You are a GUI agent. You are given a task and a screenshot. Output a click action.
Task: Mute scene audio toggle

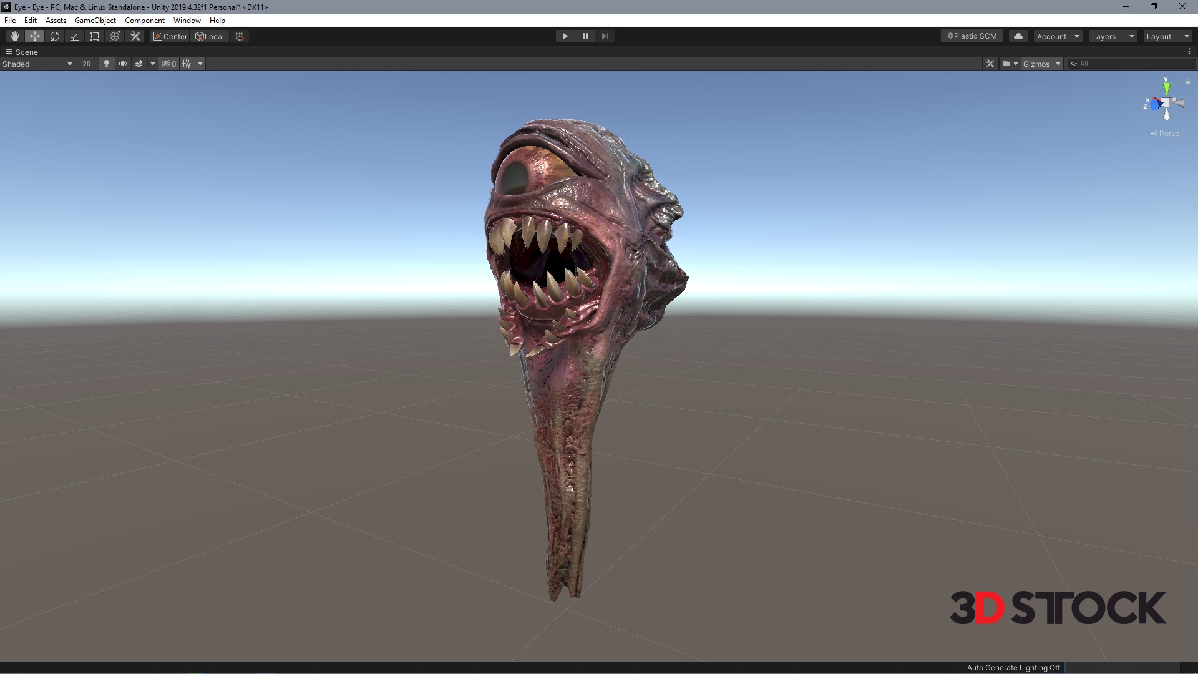(123, 64)
